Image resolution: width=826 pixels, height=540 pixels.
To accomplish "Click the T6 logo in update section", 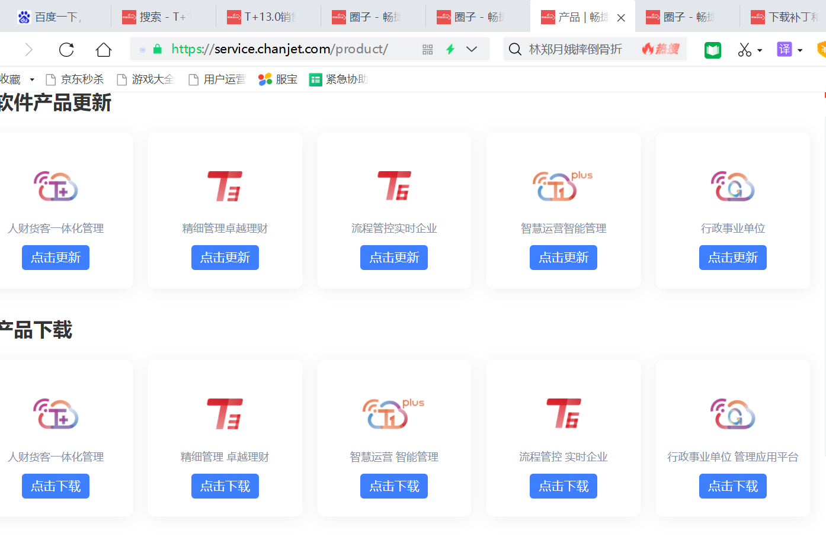I will tap(394, 186).
